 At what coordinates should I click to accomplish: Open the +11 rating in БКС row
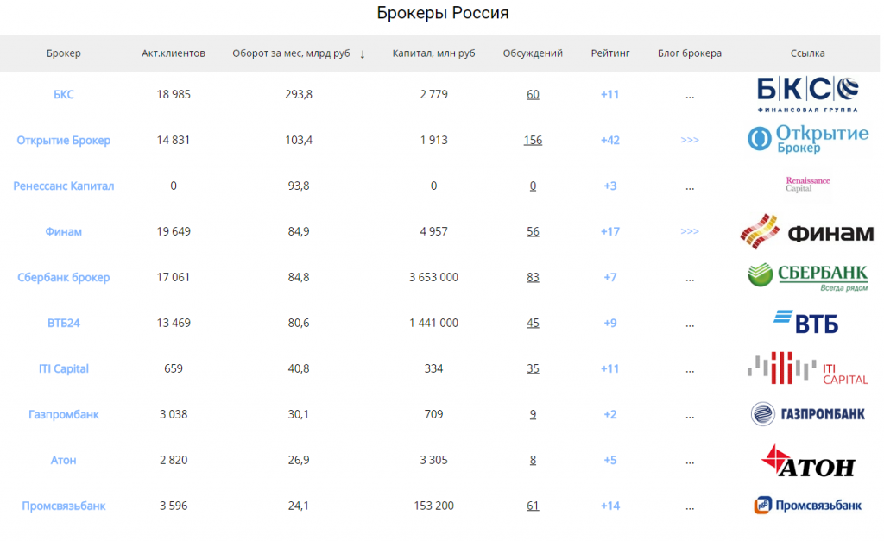(610, 94)
